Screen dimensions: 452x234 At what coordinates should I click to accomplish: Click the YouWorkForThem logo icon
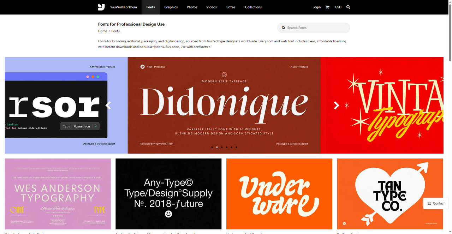(x=102, y=7)
